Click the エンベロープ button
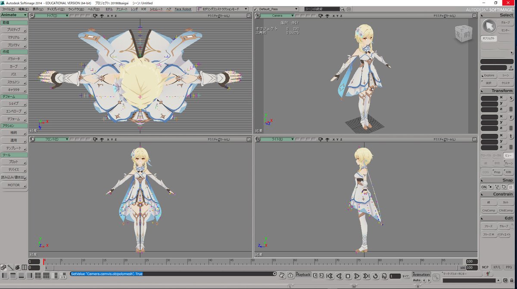This screenshot has width=517, height=289. point(14,111)
